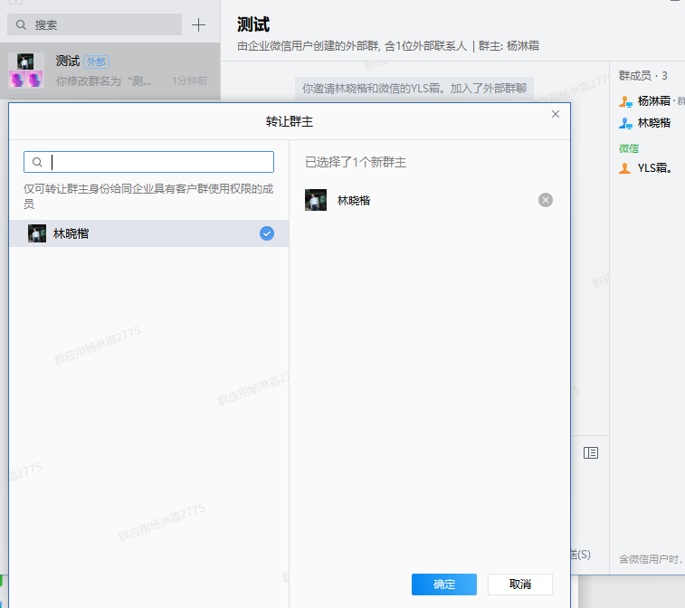This screenshot has height=608, width=685.
Task: Focus the search input in the 转让群主 dialog
Action: (x=158, y=162)
